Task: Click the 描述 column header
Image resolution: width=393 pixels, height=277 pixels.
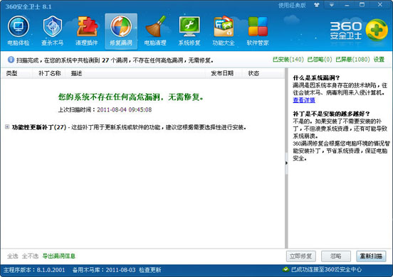Action: [76, 73]
